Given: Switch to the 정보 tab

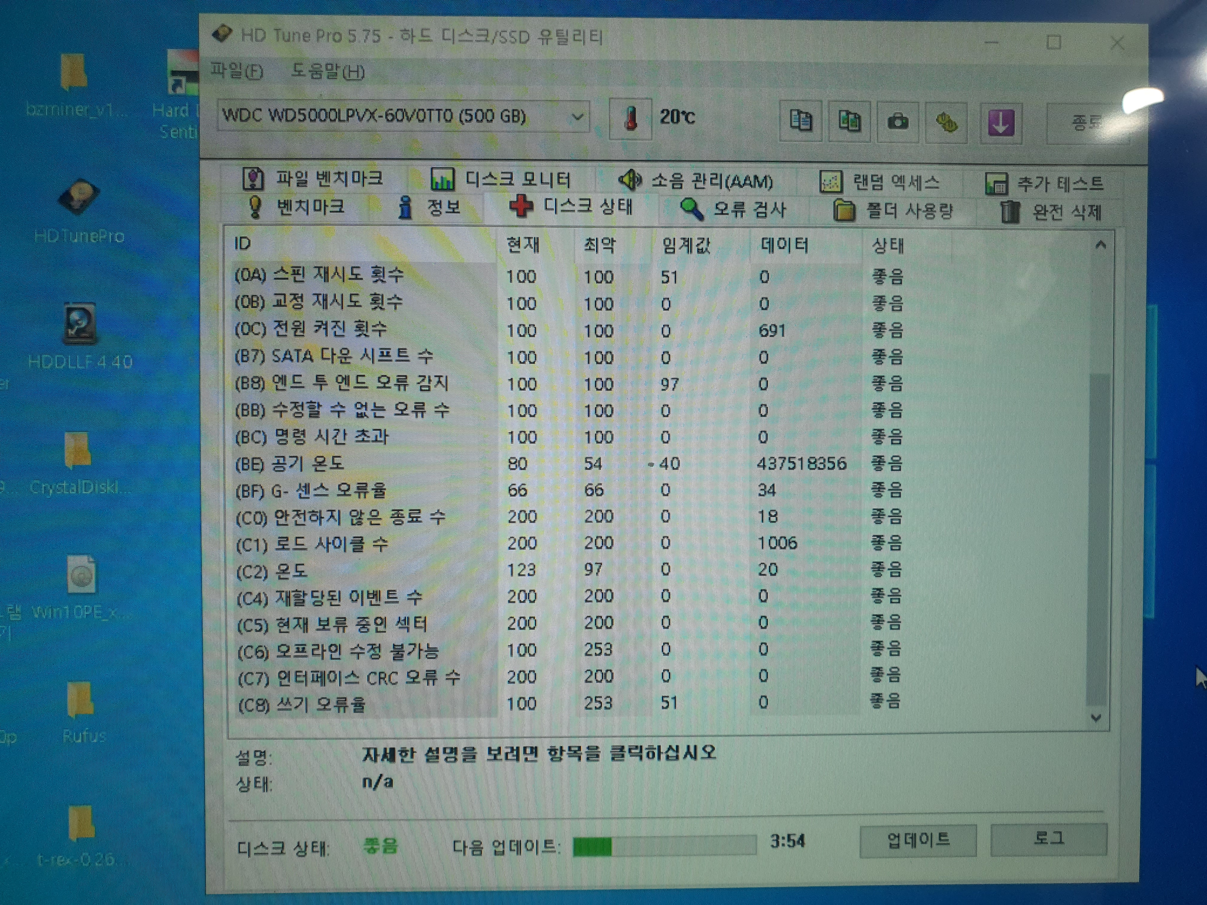Looking at the screenshot, I should coord(429,207).
